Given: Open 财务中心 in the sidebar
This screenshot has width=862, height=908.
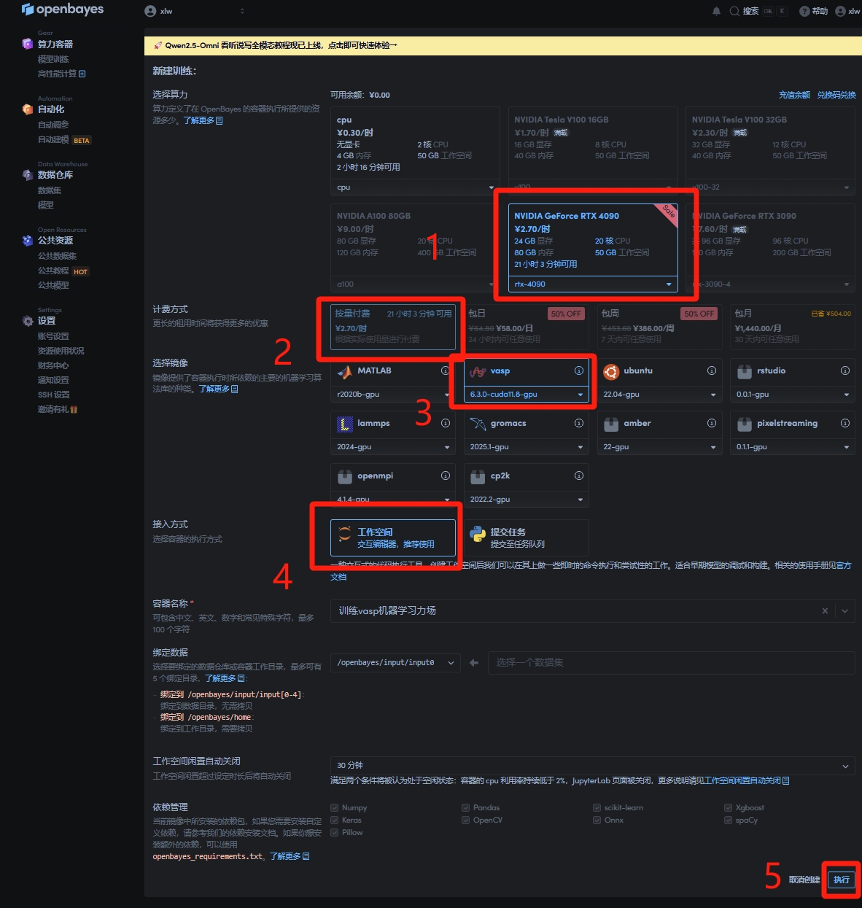Looking at the screenshot, I should 53,365.
